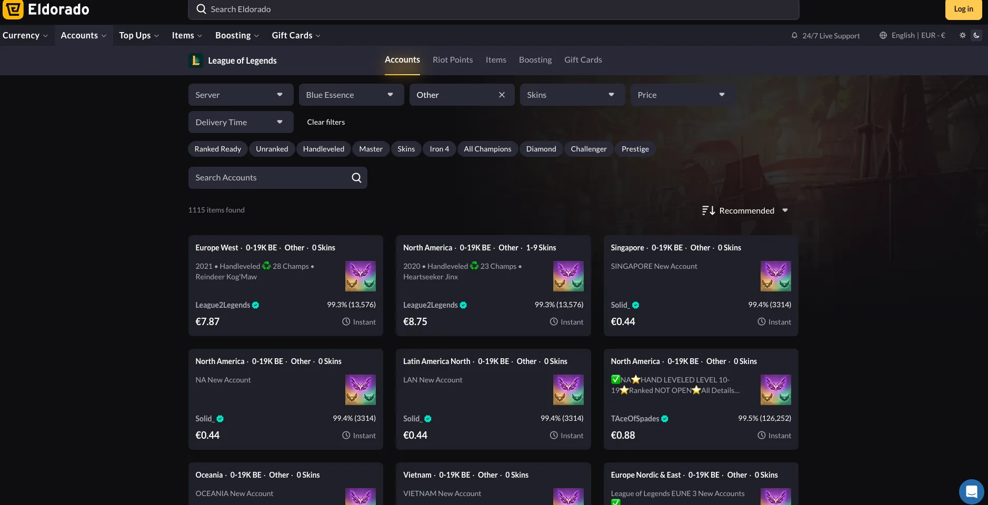Click the Clear filters link
The image size is (988, 505).
pyautogui.click(x=325, y=122)
